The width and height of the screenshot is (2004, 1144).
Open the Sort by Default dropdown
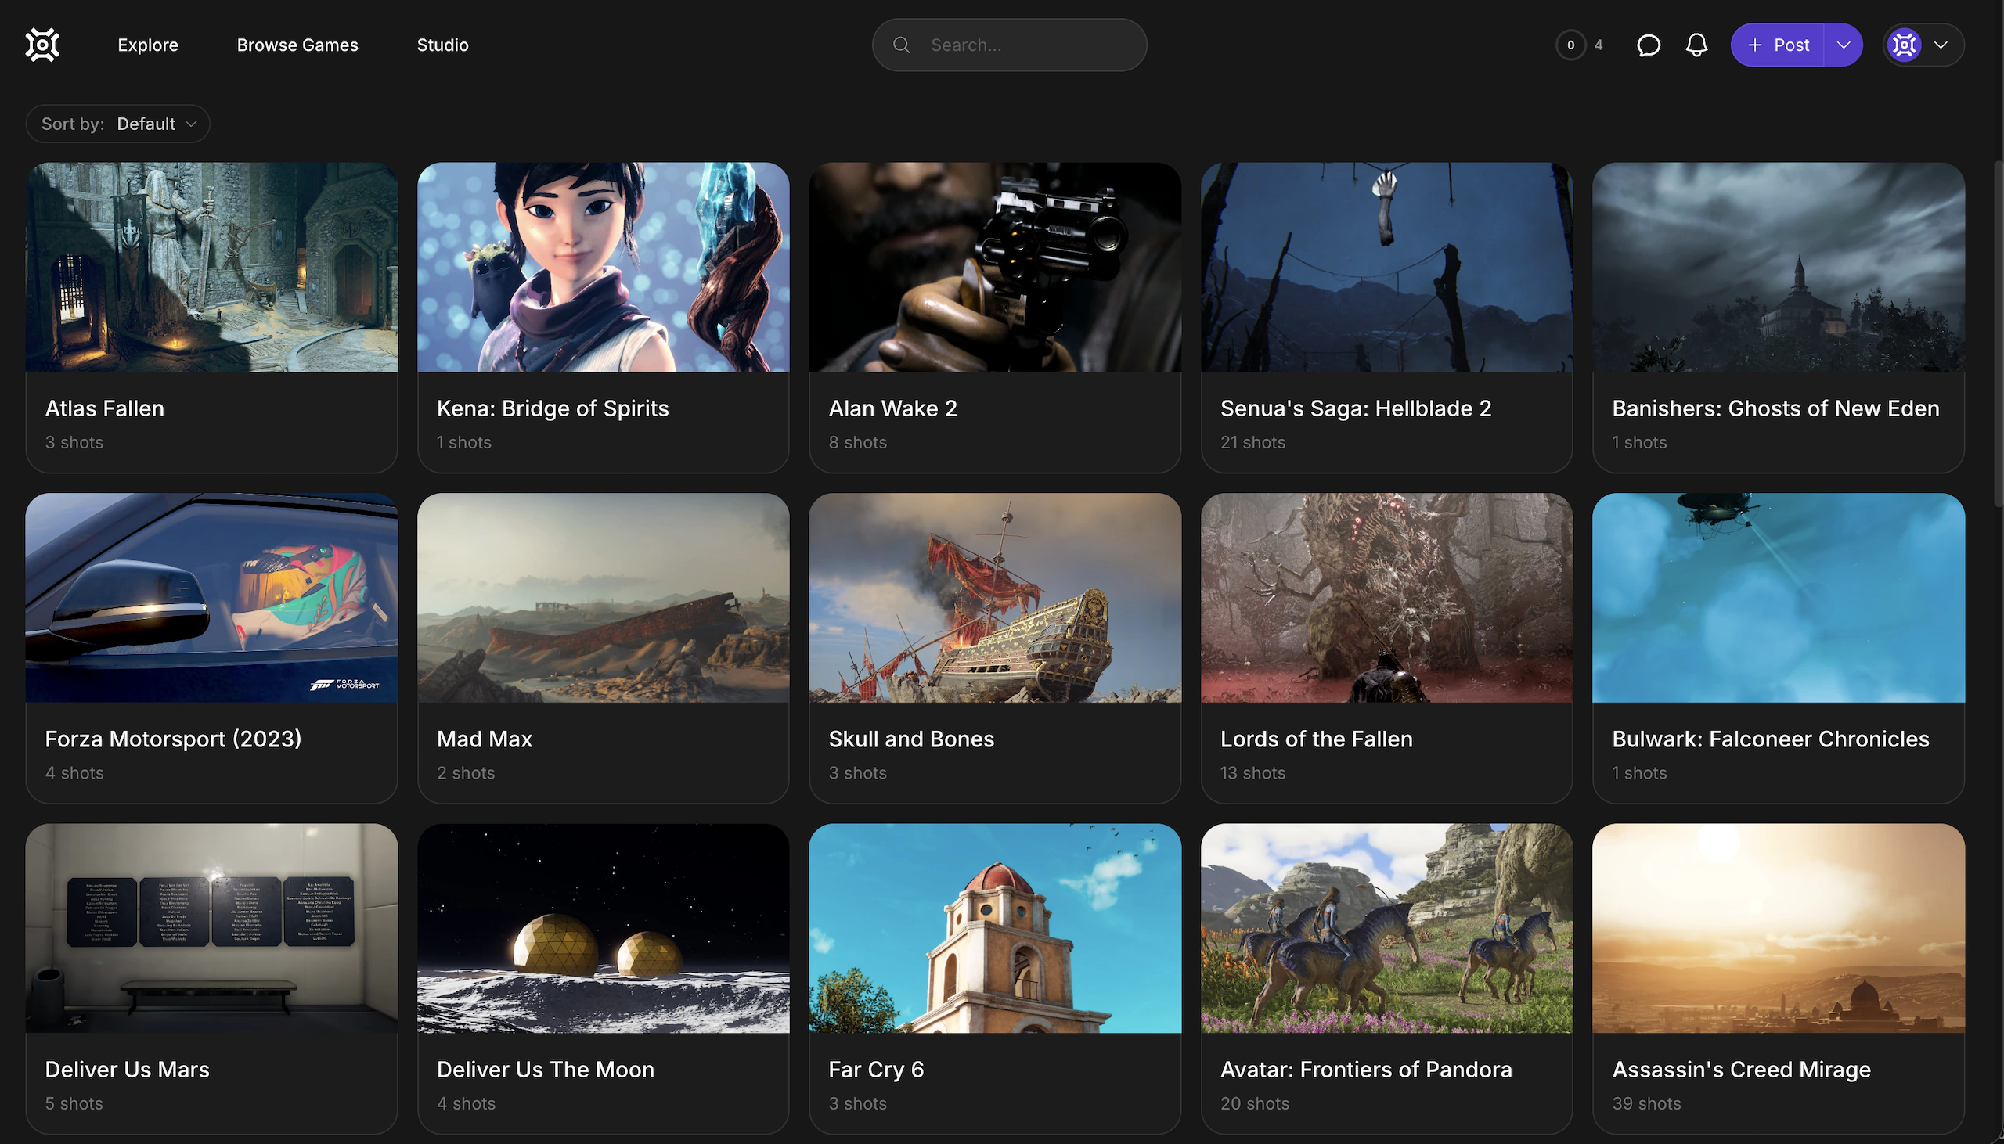point(118,124)
